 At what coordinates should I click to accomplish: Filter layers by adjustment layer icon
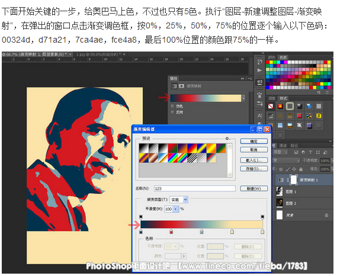point(303,152)
